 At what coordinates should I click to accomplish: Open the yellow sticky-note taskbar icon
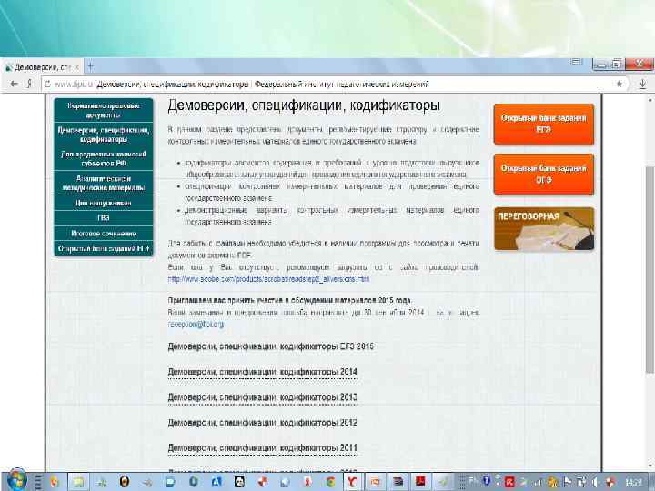click(x=77, y=482)
